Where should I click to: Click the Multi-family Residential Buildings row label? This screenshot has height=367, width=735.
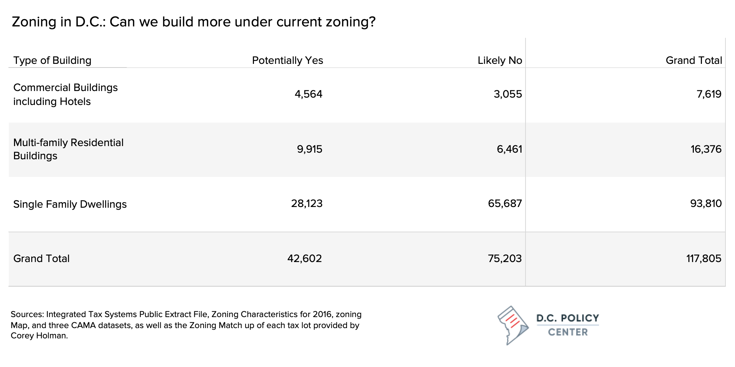point(68,149)
